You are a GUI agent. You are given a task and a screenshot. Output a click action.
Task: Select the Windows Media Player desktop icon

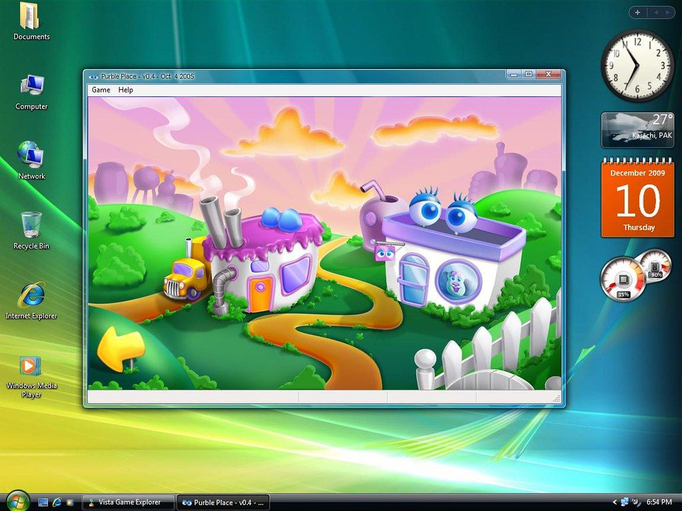[31, 377]
